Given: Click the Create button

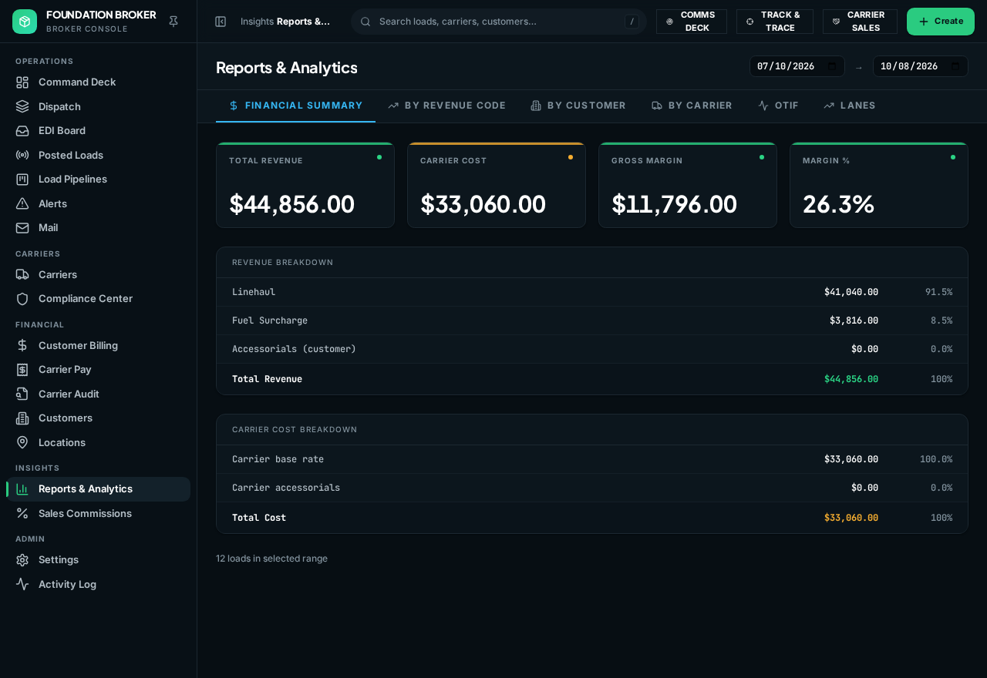Looking at the screenshot, I should pyautogui.click(x=941, y=22).
